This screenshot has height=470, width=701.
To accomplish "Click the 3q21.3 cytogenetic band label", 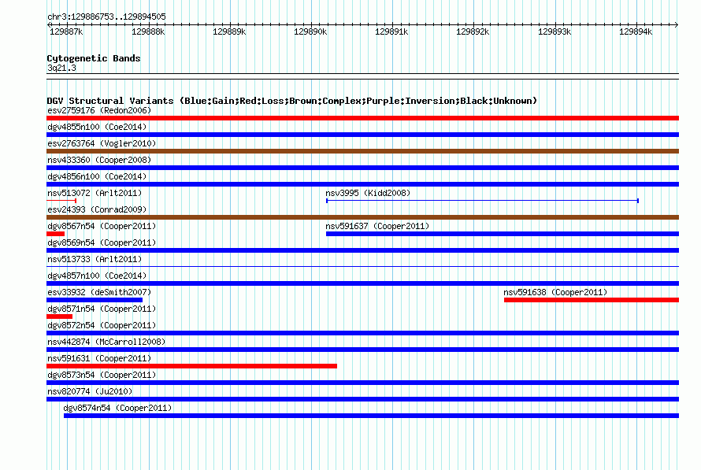I will coord(61,68).
